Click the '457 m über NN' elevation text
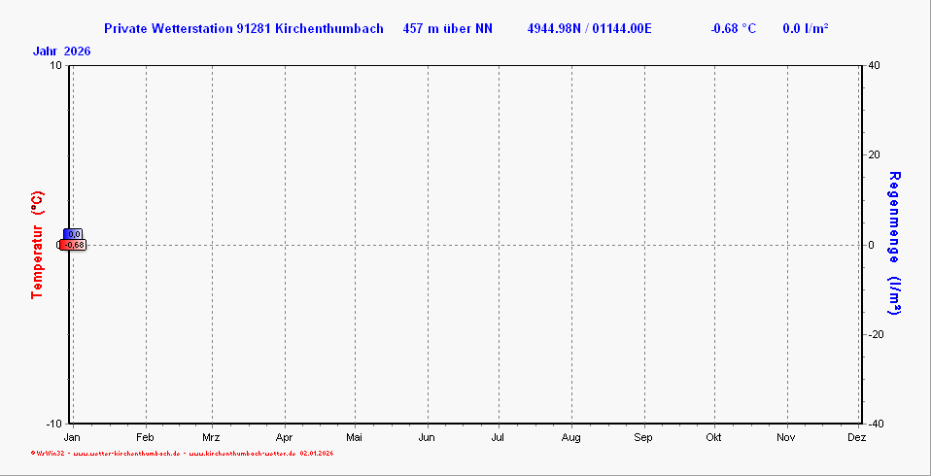This screenshot has width=931, height=476. click(x=447, y=28)
